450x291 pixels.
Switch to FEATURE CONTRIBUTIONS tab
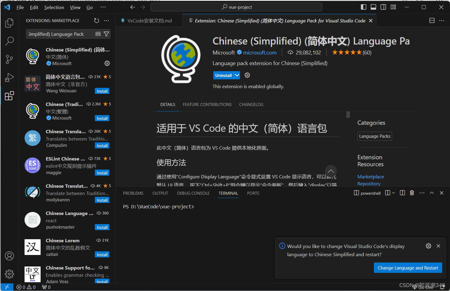click(207, 104)
